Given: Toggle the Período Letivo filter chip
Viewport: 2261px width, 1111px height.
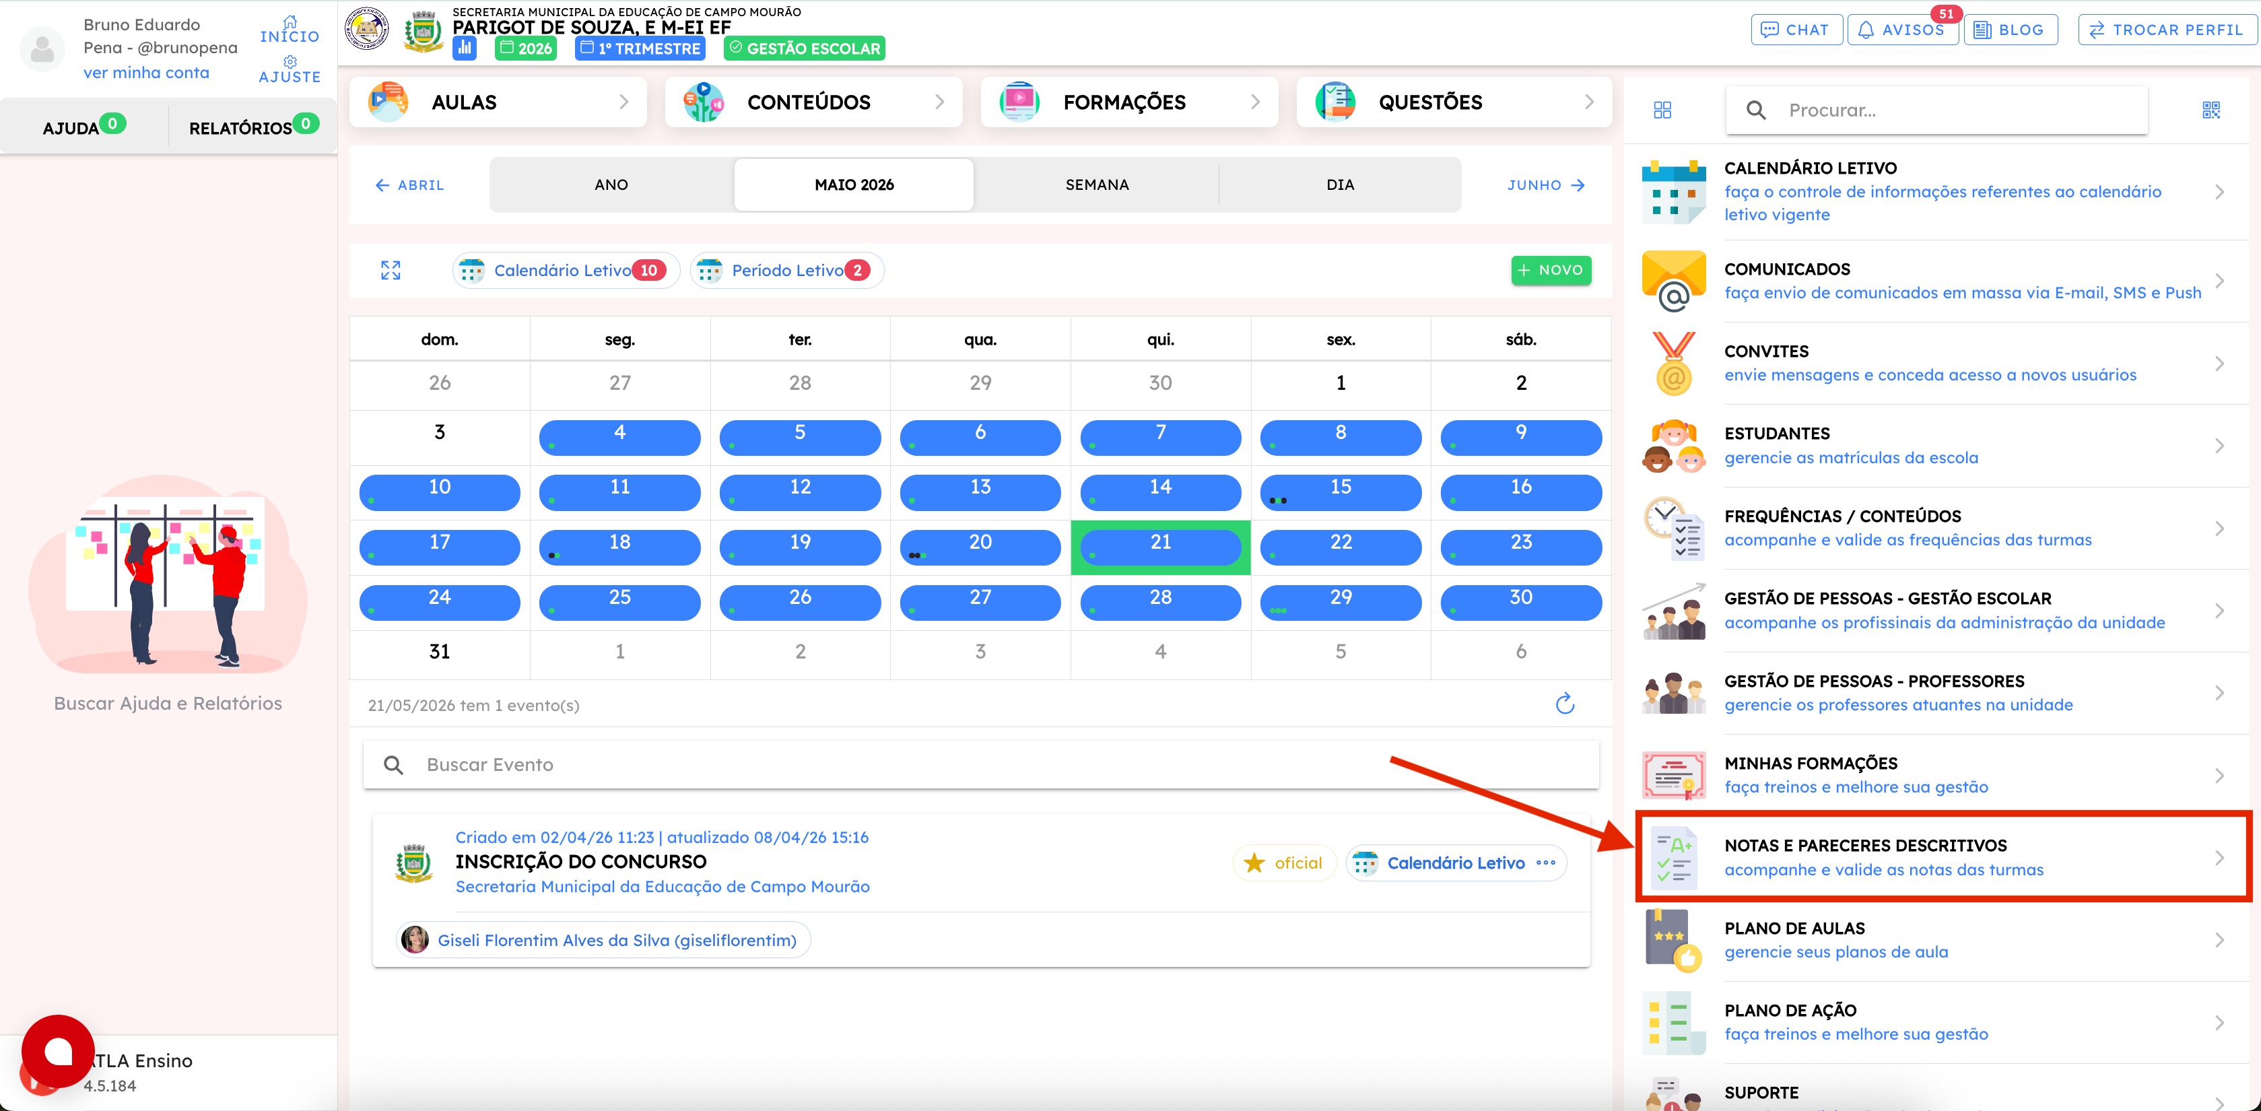Looking at the screenshot, I should click(787, 270).
